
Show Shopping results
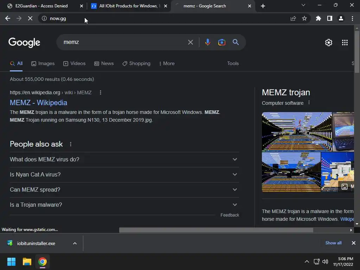[136, 64]
